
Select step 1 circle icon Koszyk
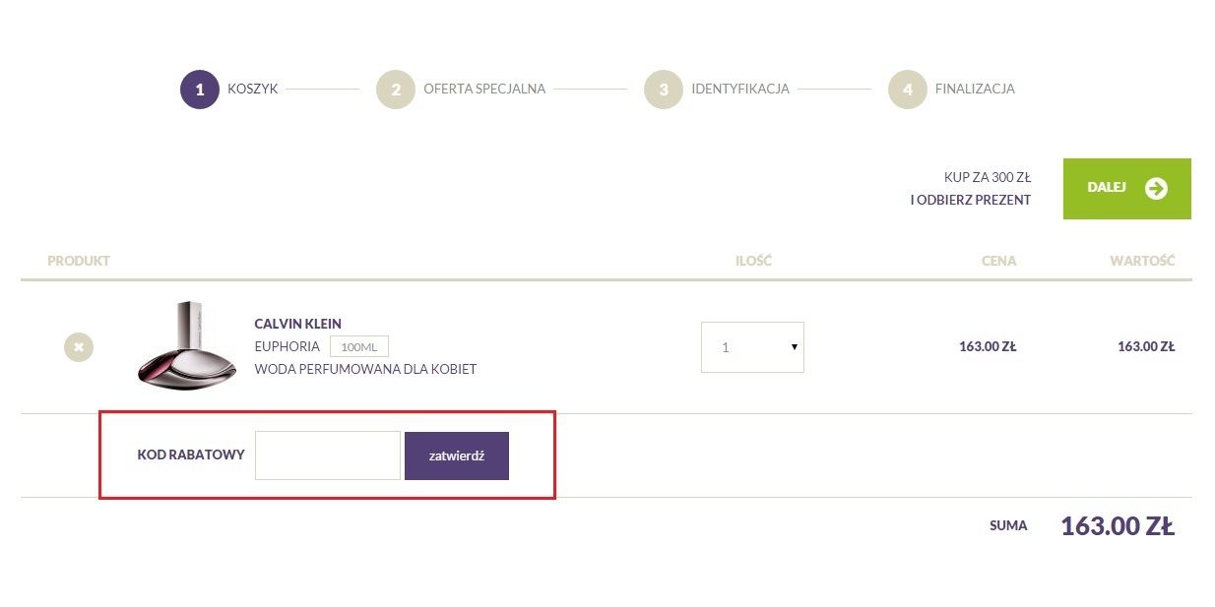(199, 90)
